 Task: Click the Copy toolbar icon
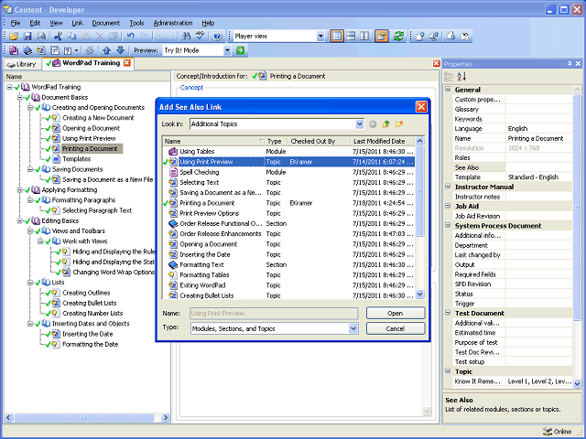tap(71, 37)
